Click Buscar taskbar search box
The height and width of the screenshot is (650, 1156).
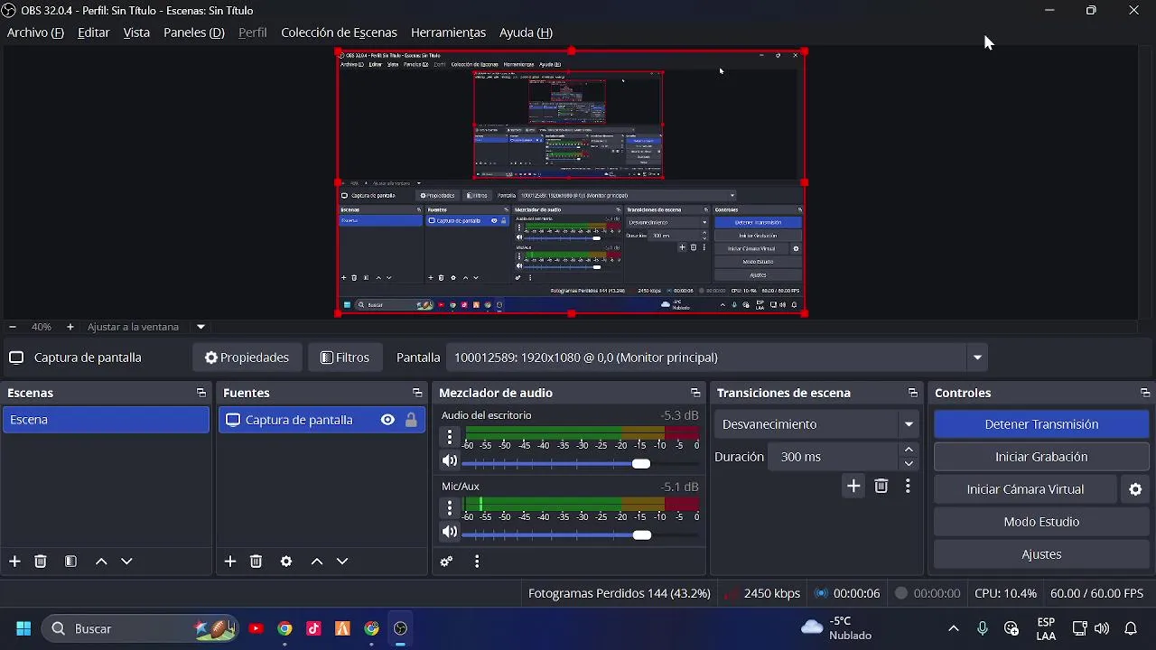coord(140,628)
